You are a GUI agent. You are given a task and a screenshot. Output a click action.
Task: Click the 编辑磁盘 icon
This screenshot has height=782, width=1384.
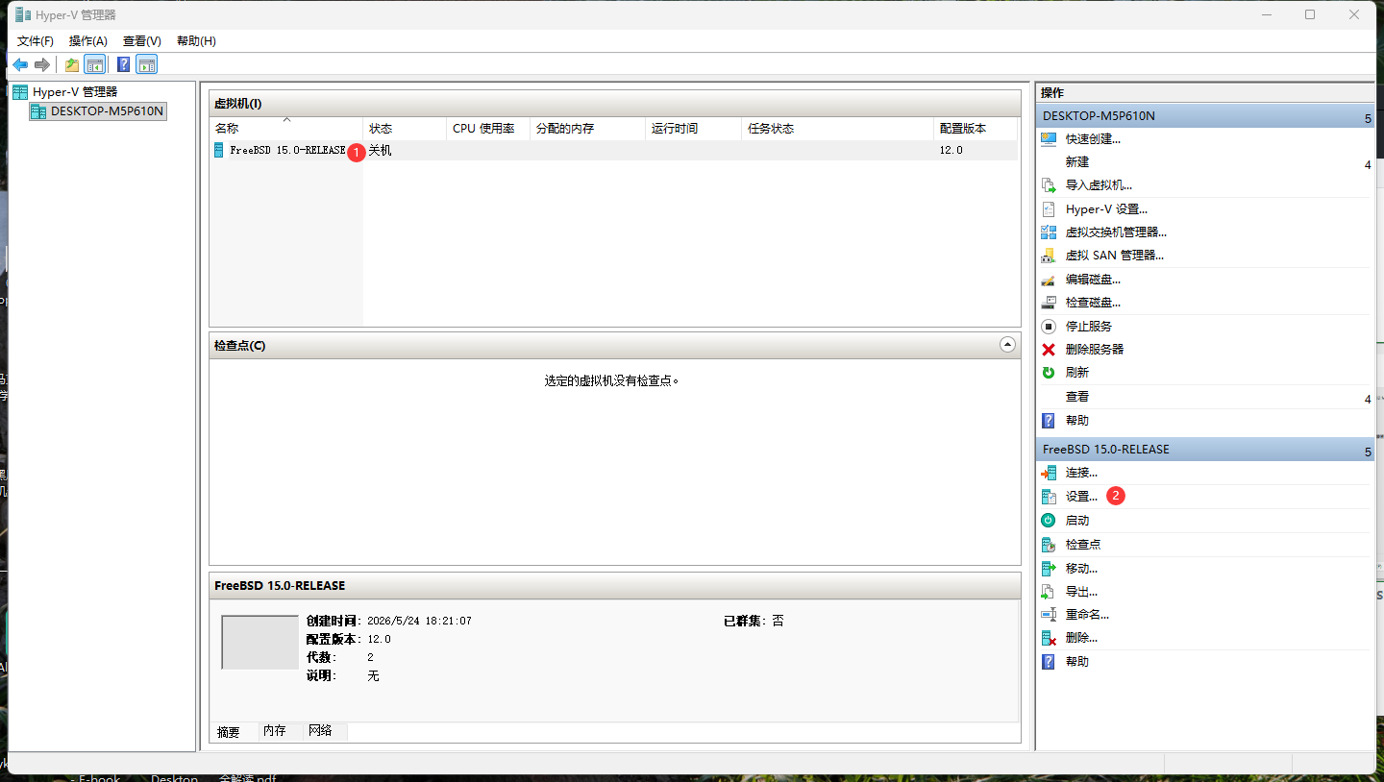pyautogui.click(x=1049, y=280)
